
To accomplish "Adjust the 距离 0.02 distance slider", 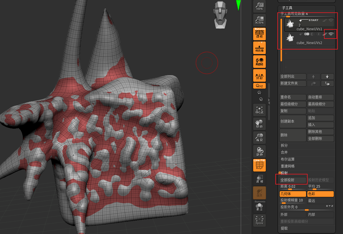I will tap(293, 187).
